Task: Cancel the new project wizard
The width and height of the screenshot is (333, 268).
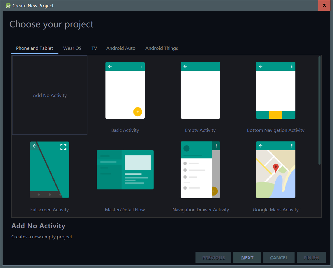Action: 279,258
